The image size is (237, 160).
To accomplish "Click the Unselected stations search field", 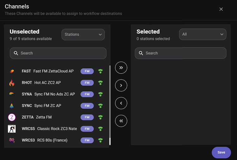I will point(58,53).
